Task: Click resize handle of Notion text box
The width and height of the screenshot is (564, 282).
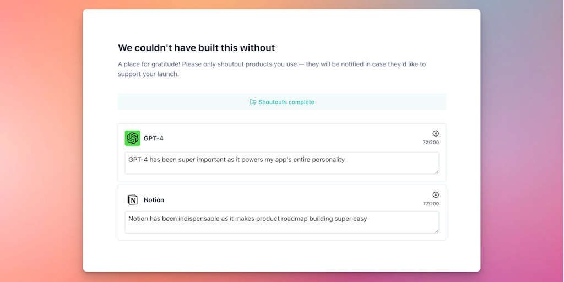Action: point(437,231)
